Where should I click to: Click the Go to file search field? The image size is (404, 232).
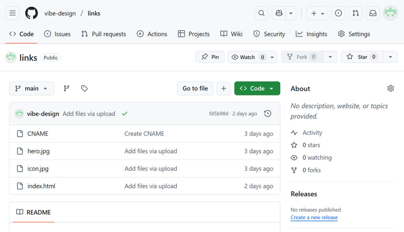point(195,89)
